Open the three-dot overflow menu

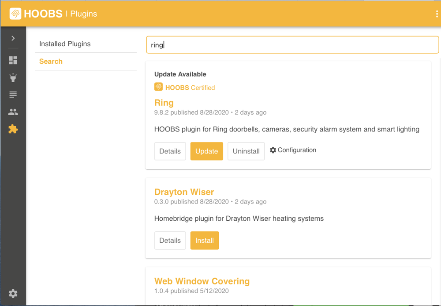437,14
